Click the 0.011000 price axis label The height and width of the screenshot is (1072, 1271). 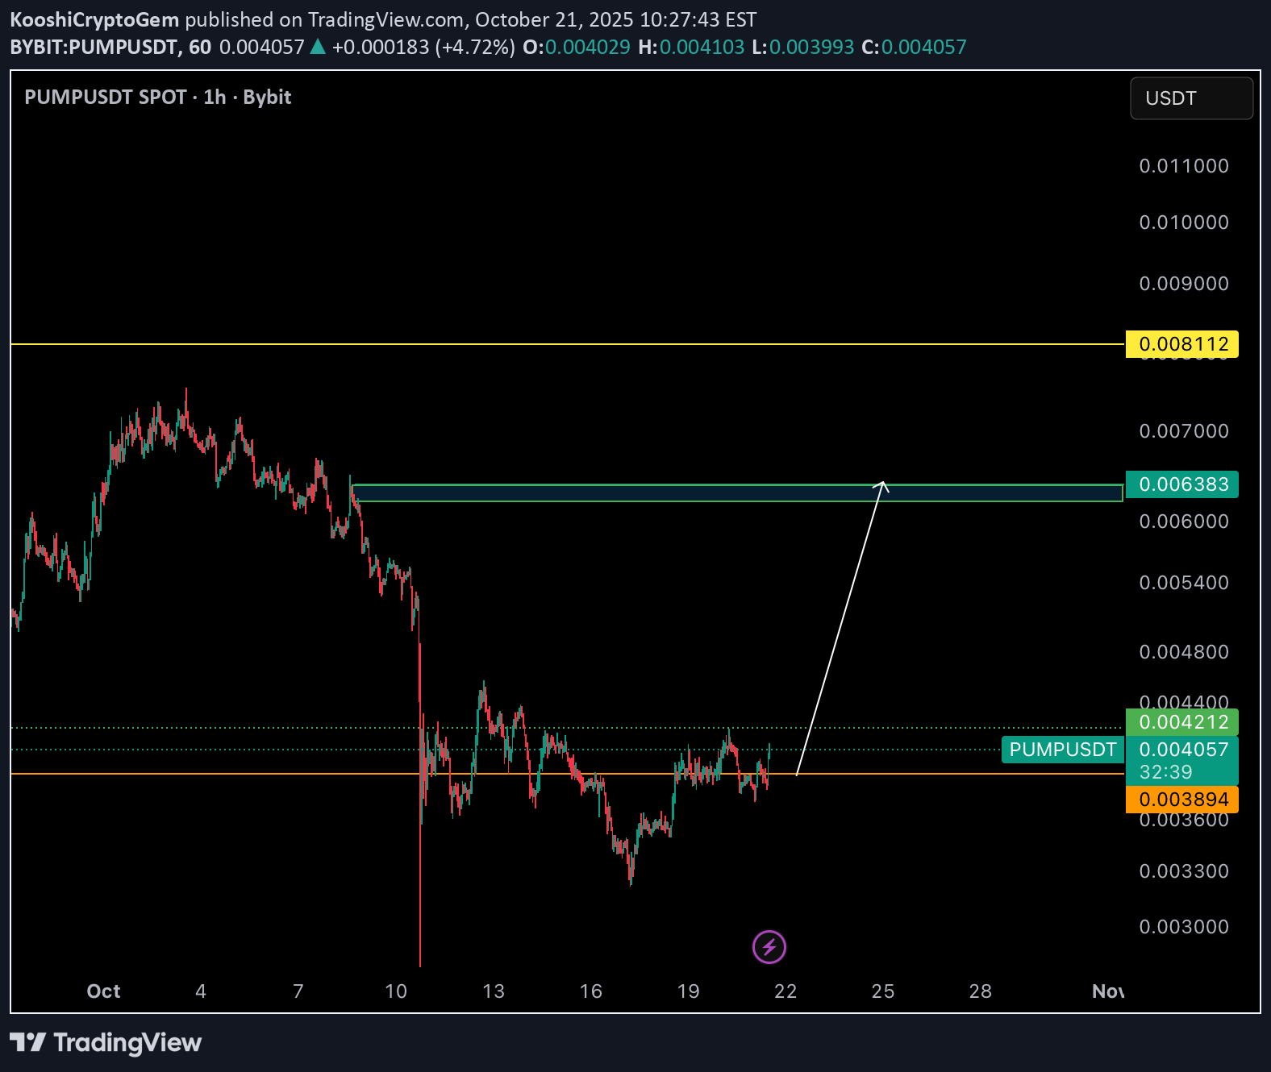(x=1183, y=166)
